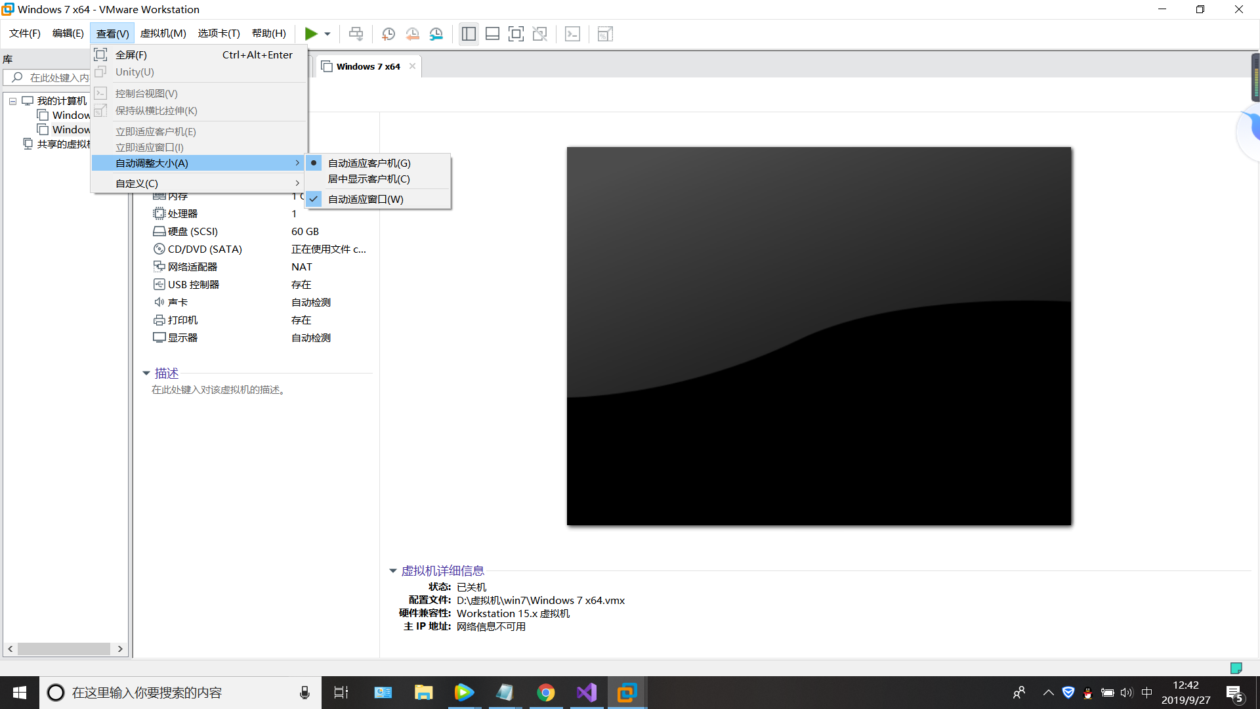The width and height of the screenshot is (1260, 709).
Task: Open File Explorer from taskbar
Action: point(423,693)
